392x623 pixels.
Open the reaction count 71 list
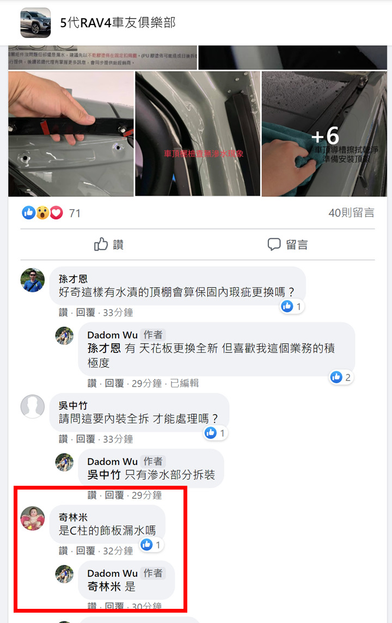click(x=75, y=213)
